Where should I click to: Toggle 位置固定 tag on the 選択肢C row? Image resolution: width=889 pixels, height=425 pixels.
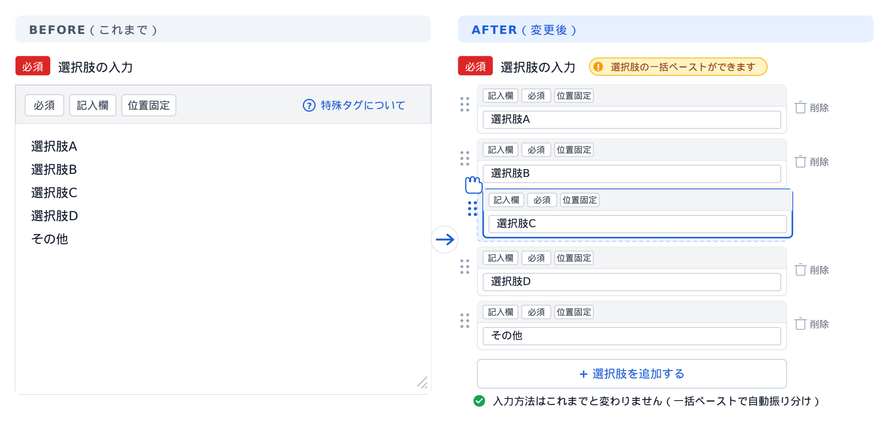click(579, 200)
